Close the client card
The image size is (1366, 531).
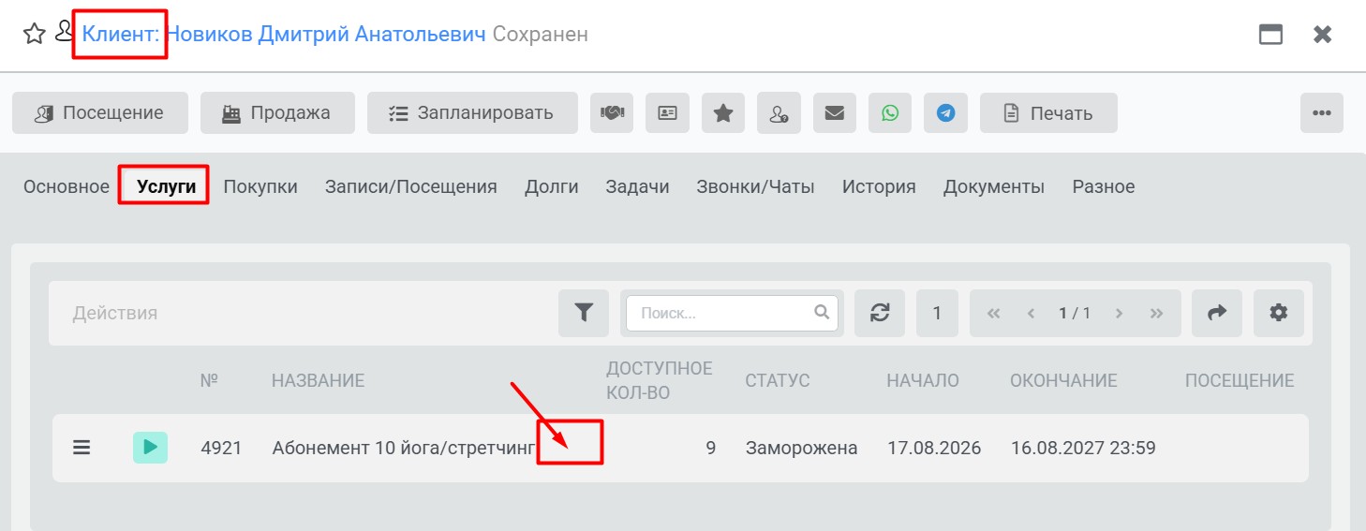pyautogui.click(x=1322, y=35)
